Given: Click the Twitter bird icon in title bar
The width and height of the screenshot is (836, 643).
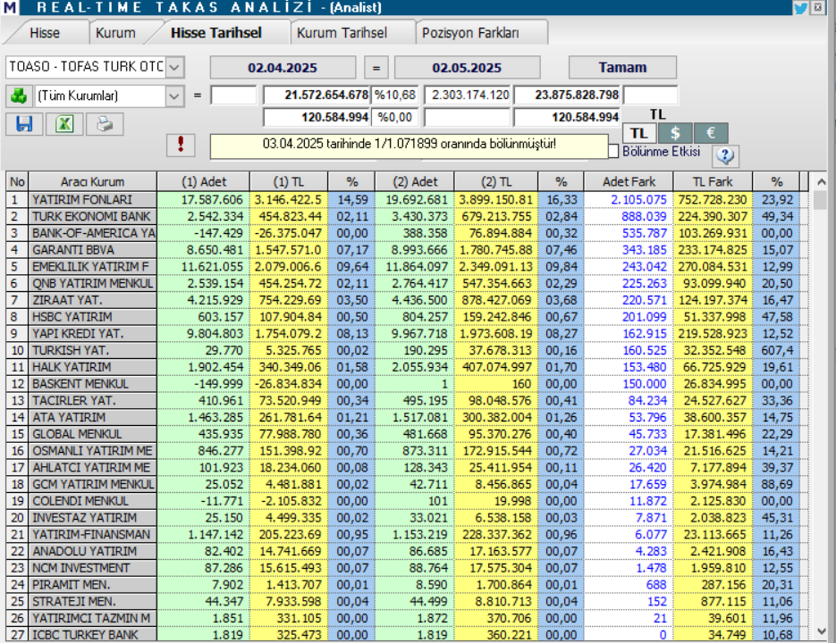Looking at the screenshot, I should tap(800, 7).
